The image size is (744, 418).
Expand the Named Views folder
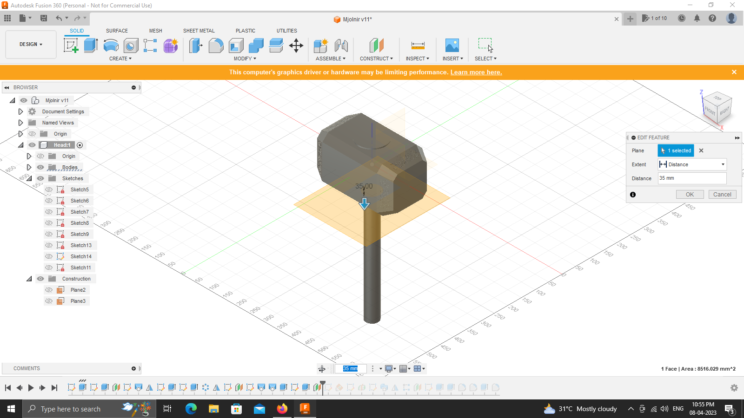[x=20, y=122]
